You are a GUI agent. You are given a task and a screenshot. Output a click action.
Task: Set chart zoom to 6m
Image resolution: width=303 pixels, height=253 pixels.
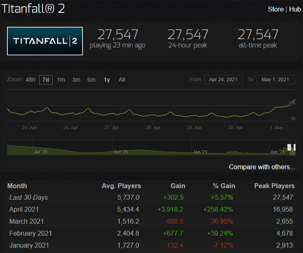(92, 80)
